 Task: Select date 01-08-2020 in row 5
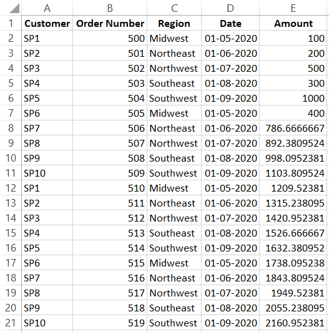pos(230,83)
